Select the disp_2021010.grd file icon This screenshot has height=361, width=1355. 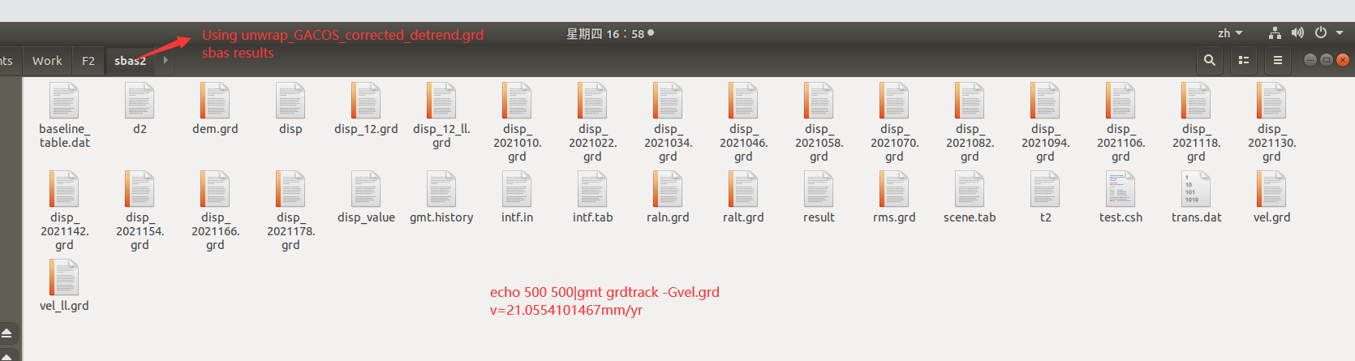(517, 101)
